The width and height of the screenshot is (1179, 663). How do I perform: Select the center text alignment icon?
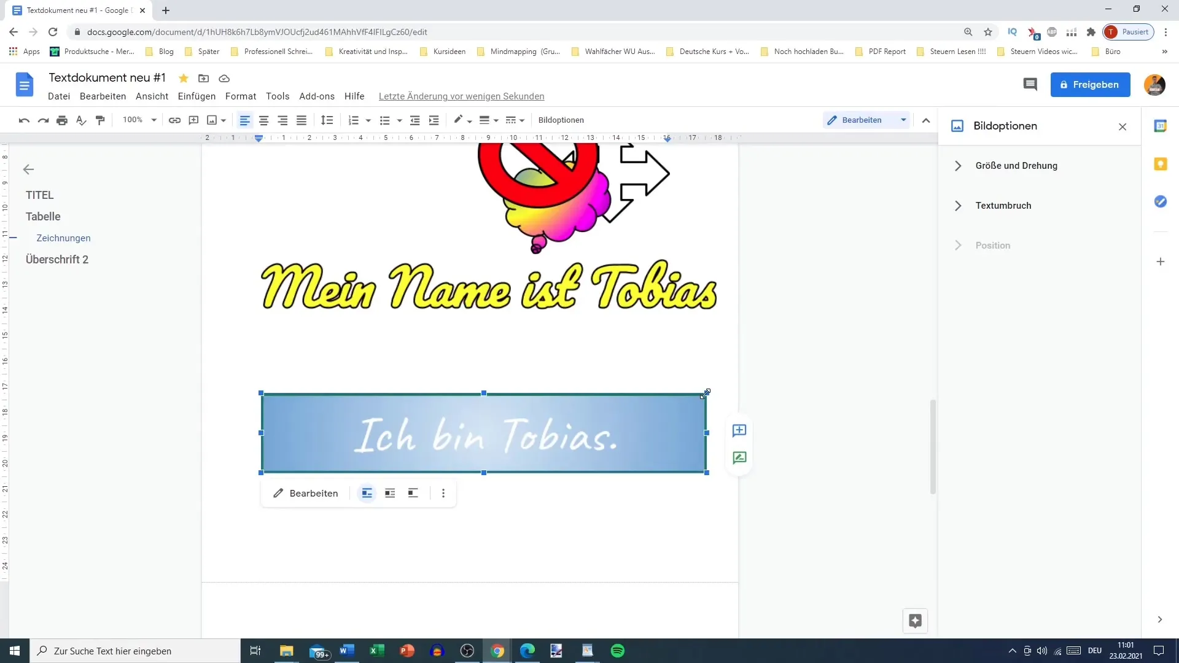tap(265, 120)
